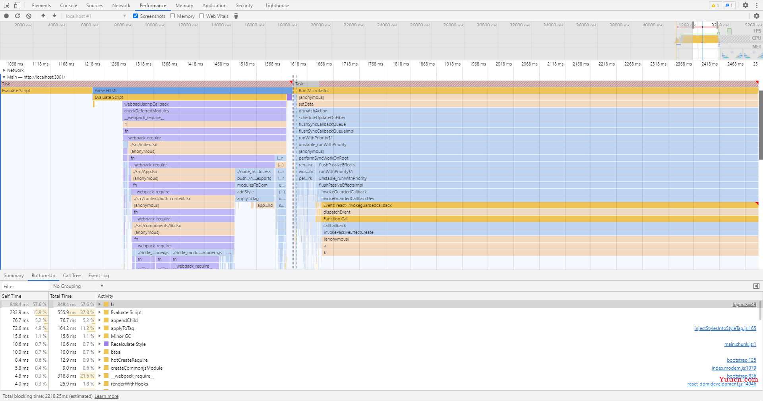Expand the btoa activity row
Screen dimensions: 763x401
click(x=100, y=352)
